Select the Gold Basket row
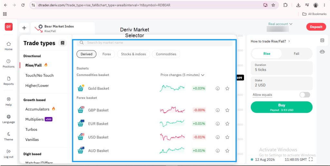This screenshot has width=330, height=166. pyautogui.click(x=154, y=88)
